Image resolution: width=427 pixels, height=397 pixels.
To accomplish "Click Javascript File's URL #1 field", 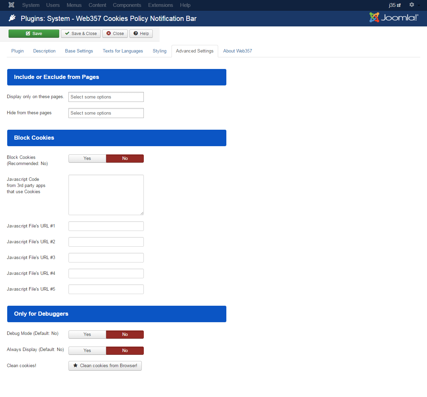I will (106, 226).
